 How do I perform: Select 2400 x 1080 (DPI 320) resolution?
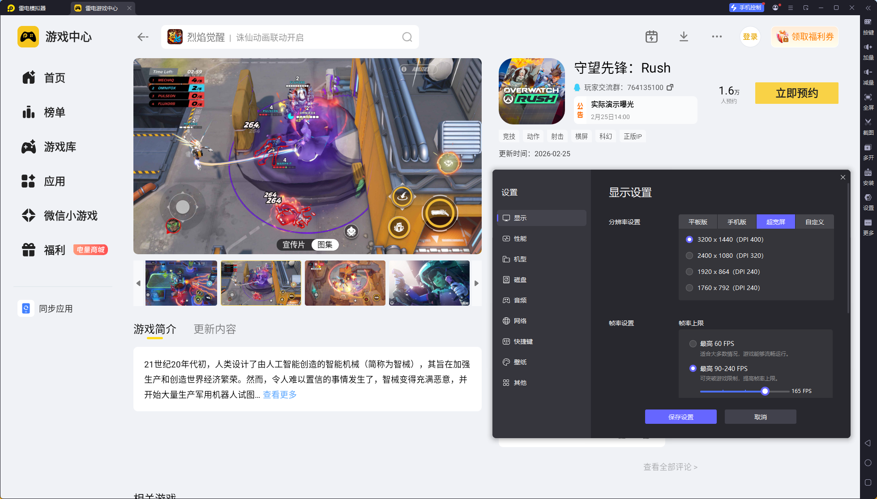[689, 256]
